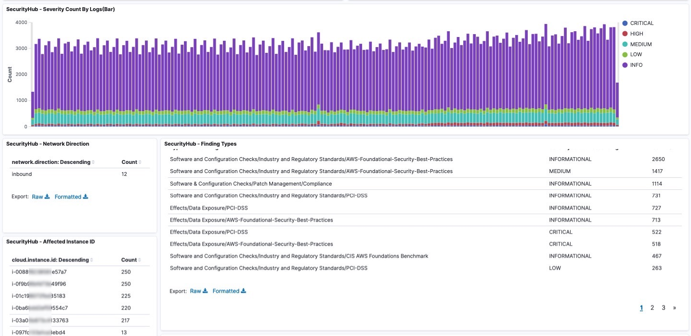691x336 pixels.
Task: Click the 'inbound' network direction cell
Action: click(22, 174)
